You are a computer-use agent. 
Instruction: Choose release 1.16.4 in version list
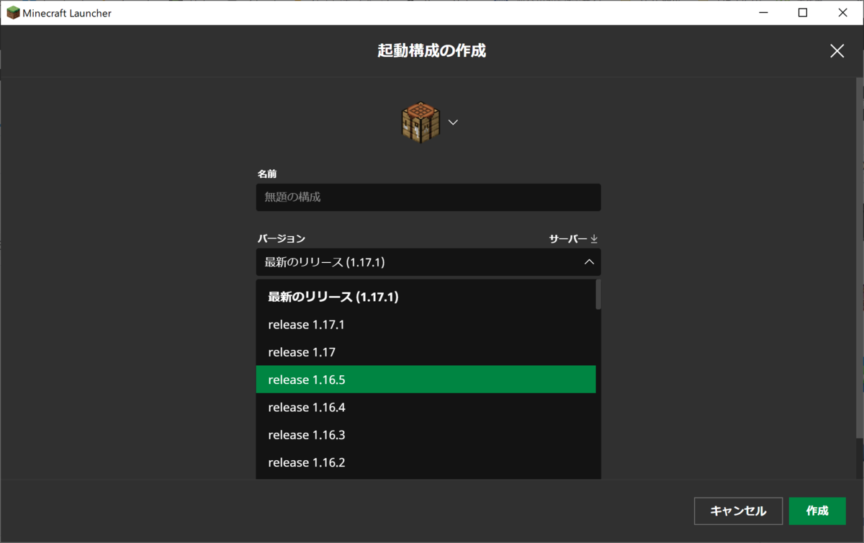click(x=426, y=408)
